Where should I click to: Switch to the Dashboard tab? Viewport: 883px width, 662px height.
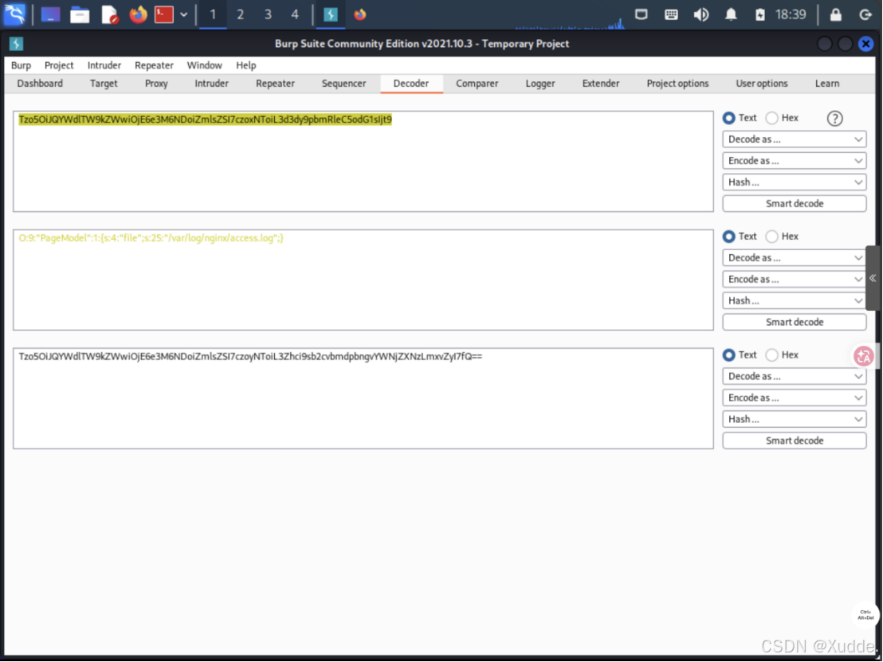[40, 84]
